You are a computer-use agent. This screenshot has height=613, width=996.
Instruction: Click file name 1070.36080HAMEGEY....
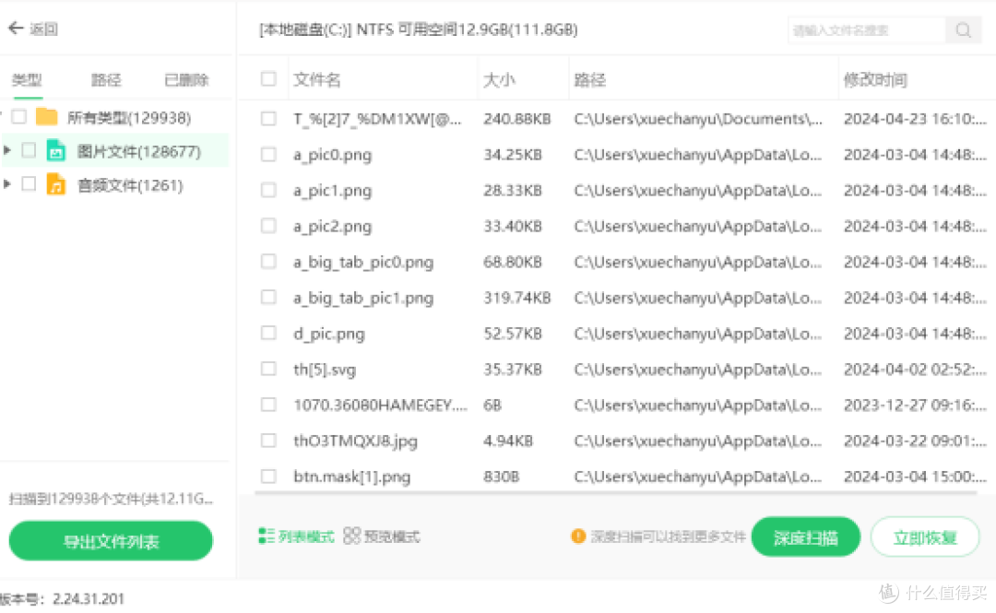(x=380, y=405)
